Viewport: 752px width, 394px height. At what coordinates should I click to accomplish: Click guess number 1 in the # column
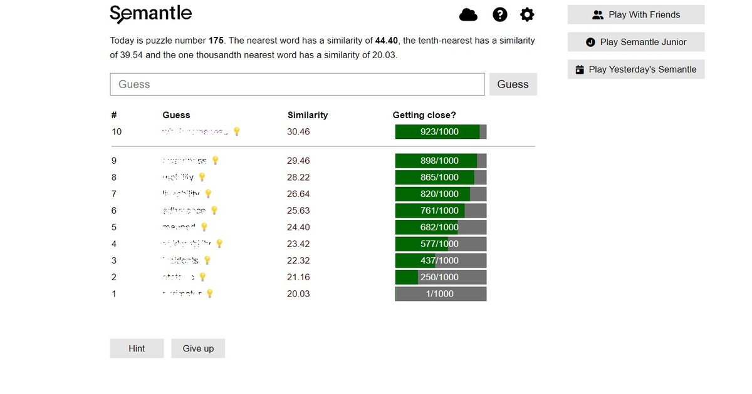113,293
